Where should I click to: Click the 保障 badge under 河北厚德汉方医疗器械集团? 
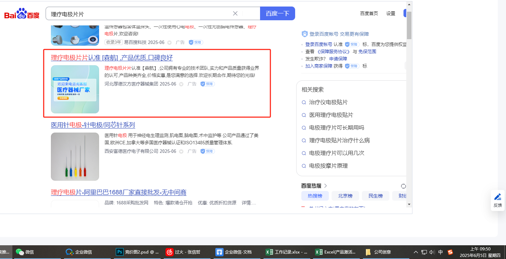207,84
